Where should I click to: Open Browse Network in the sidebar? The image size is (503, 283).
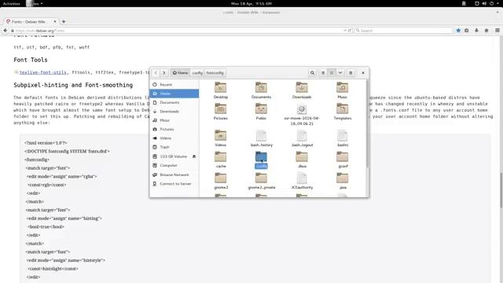pos(174,175)
